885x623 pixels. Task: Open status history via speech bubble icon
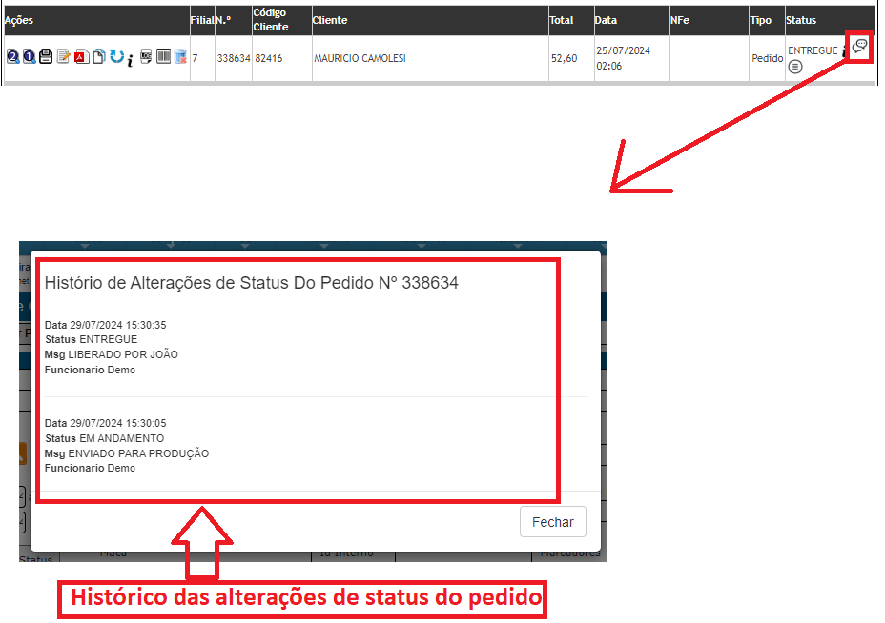859,47
